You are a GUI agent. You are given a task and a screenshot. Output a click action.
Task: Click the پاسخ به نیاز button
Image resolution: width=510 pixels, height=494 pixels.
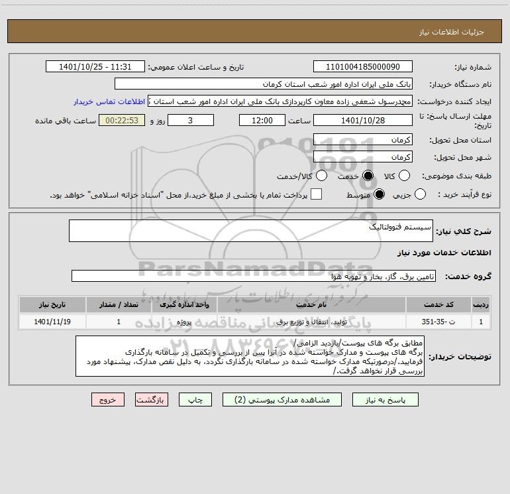385,400
